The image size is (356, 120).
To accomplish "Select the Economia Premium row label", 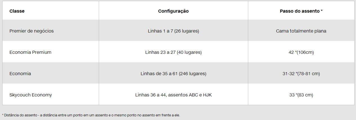I will [x=30, y=52].
